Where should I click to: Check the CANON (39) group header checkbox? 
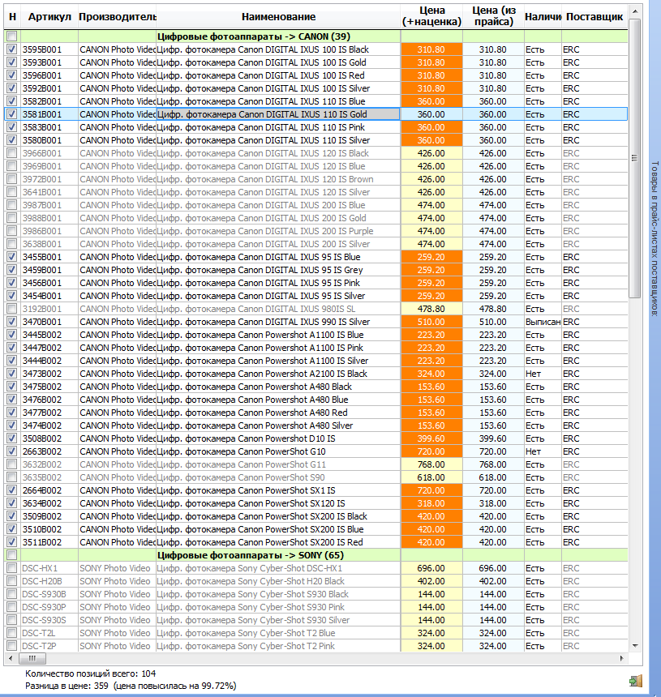[x=12, y=36]
